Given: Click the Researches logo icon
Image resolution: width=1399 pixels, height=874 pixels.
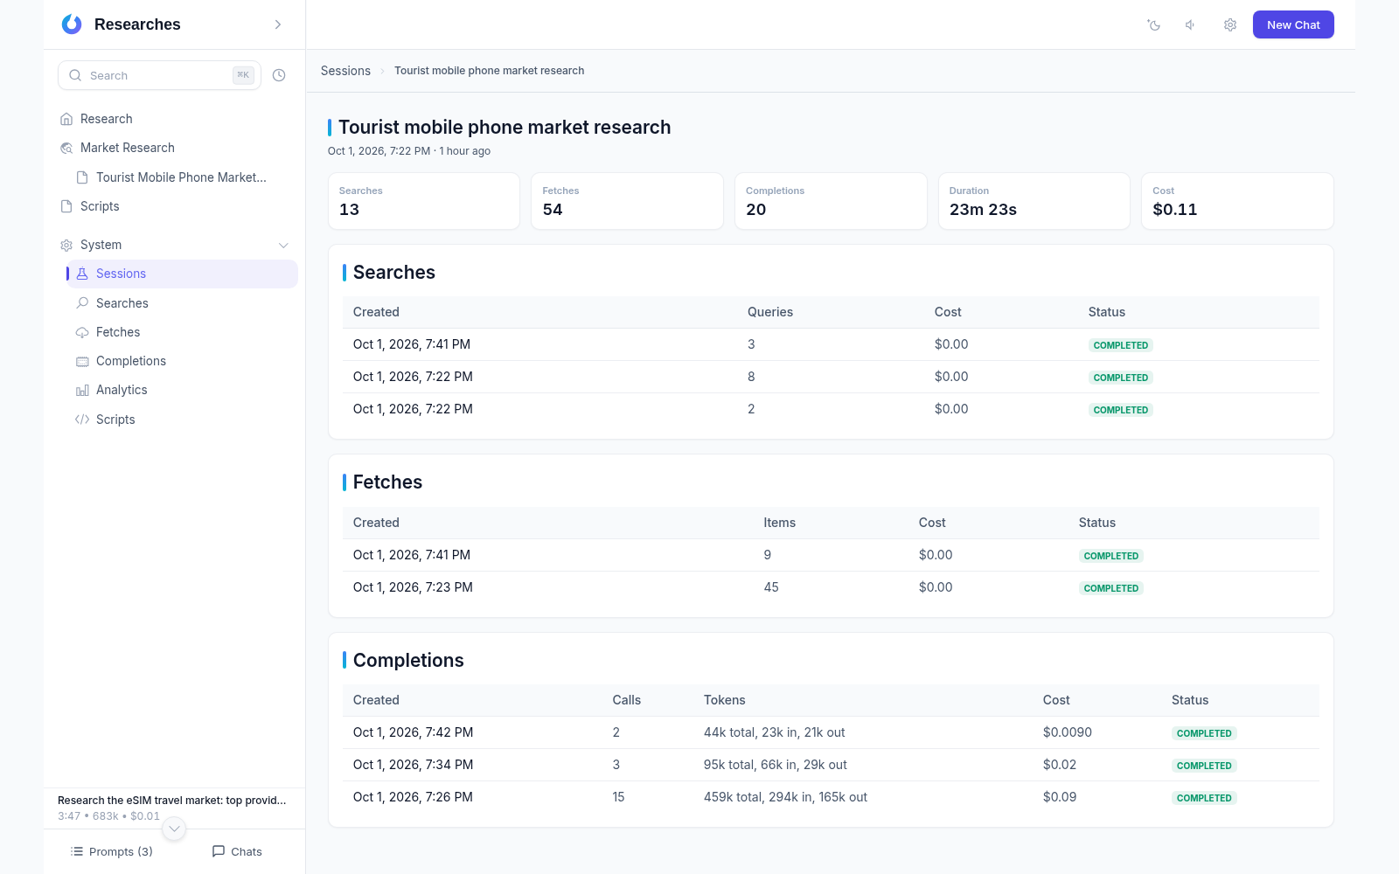Looking at the screenshot, I should (x=72, y=24).
